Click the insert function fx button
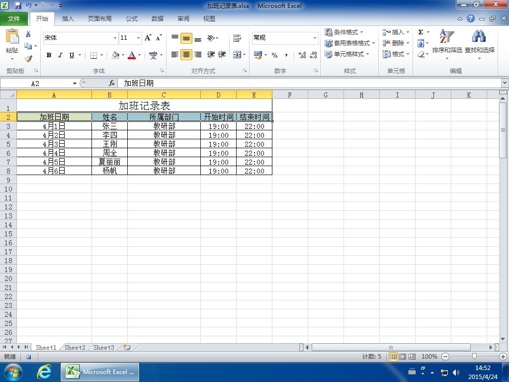 (112, 84)
